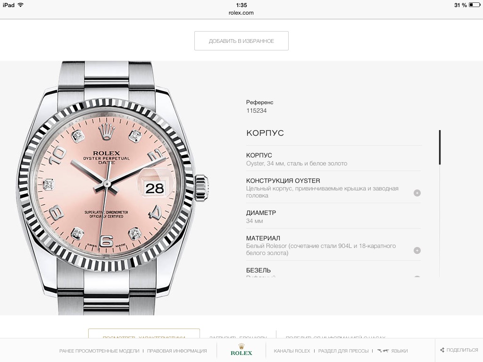Screen dimensions: 483x362
Task: Click the rolex.com address bar
Action: pos(241,13)
